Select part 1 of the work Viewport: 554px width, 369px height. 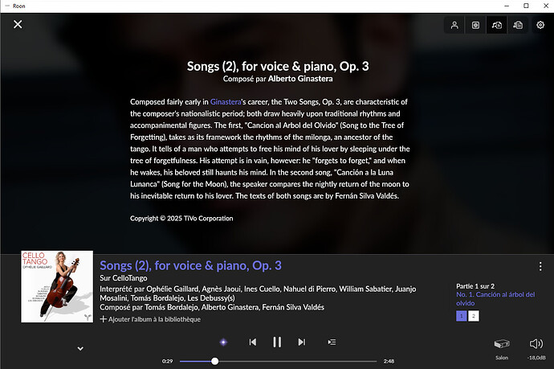pyautogui.click(x=462, y=316)
